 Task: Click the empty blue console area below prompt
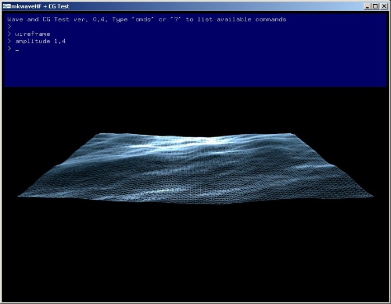(196, 70)
